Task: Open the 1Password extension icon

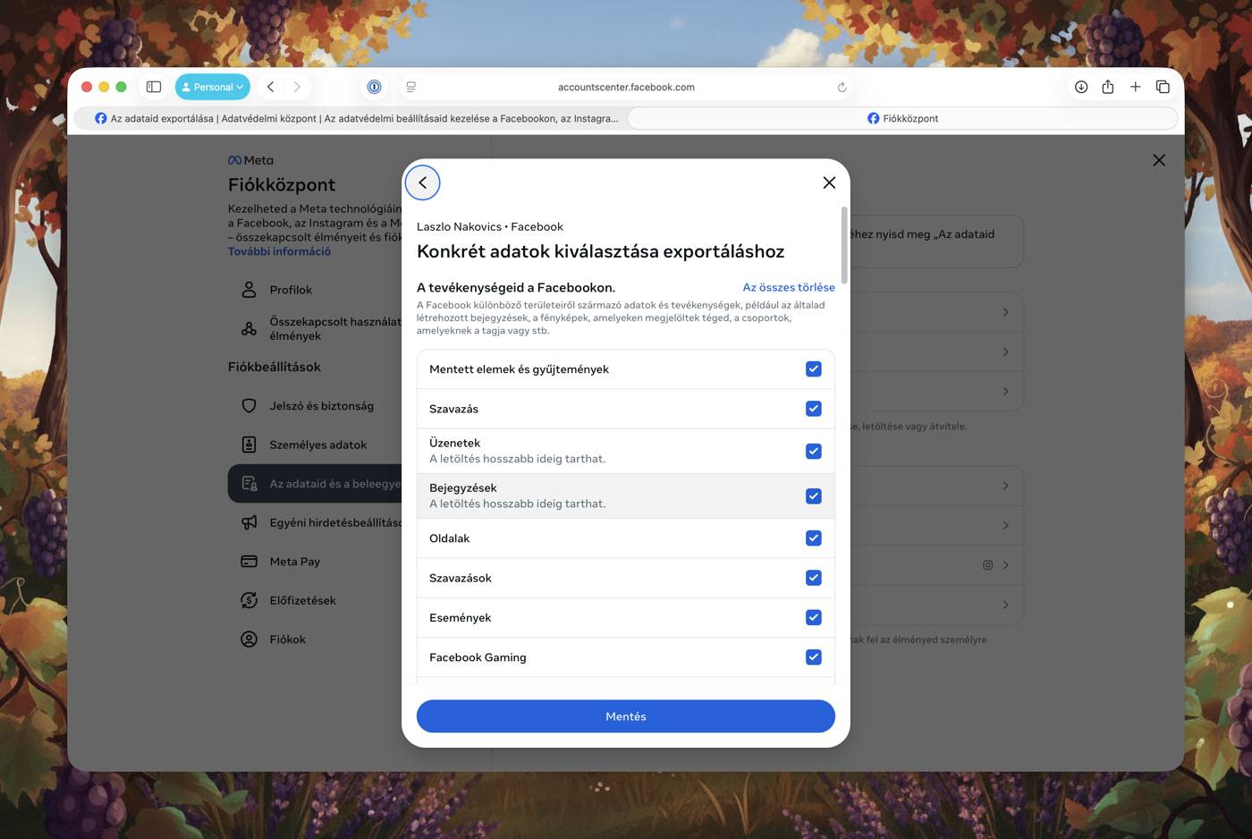Action: pos(375,87)
